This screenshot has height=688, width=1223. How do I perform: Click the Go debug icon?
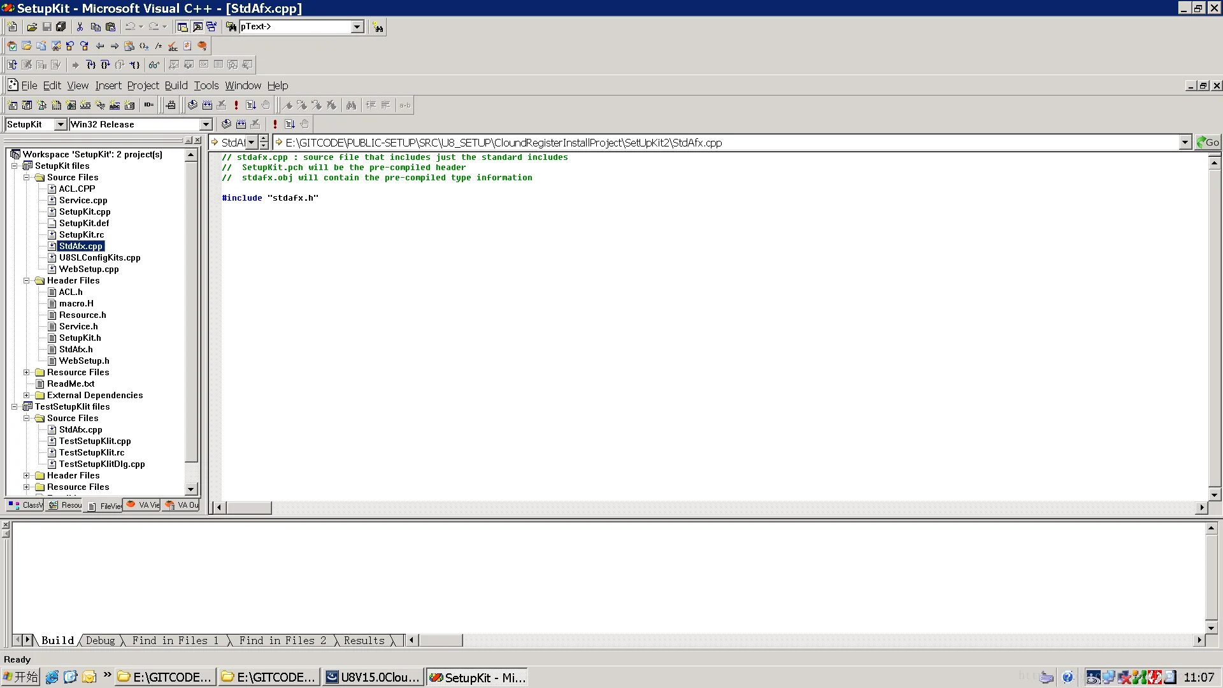click(x=251, y=105)
